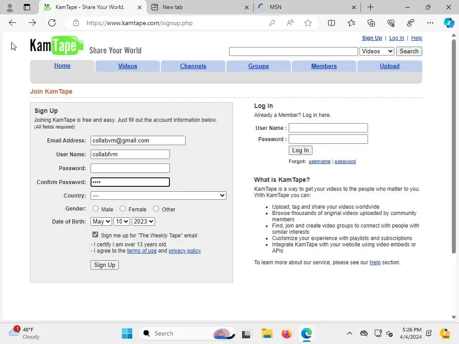Open the birth month dropdown showing May
Viewport: 459px width, 344px height.
[101, 221]
